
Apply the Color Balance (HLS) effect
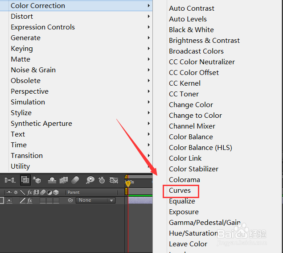[x=201, y=148]
